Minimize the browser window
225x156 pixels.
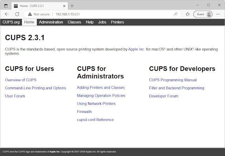click(198, 5)
